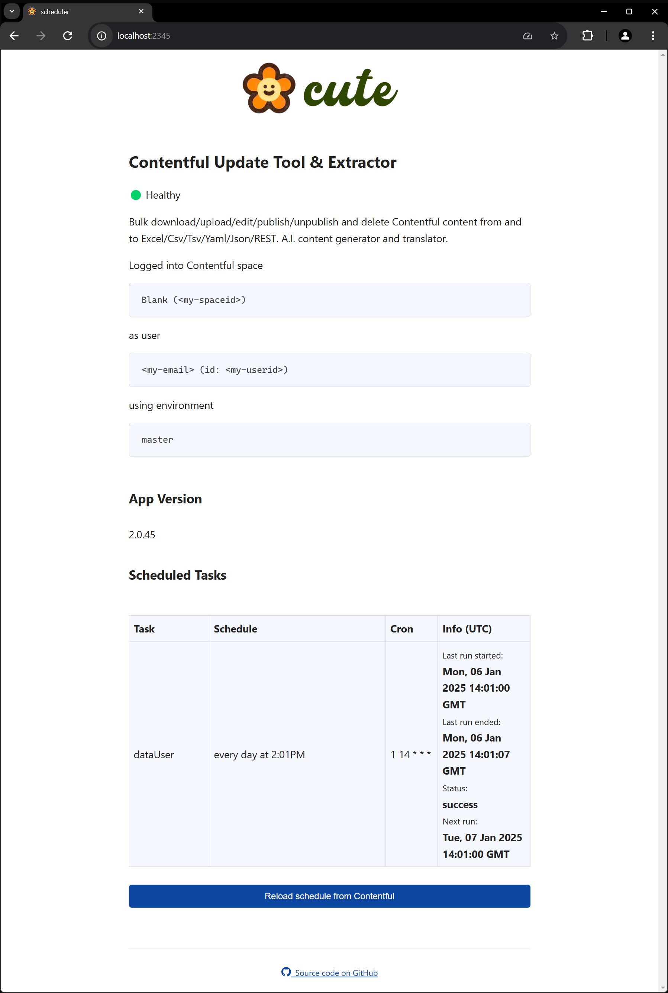Click the cron expression '1 14 * * *'

[411, 755]
